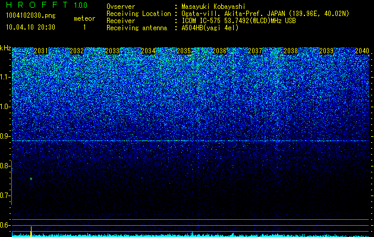
Task: Click the 2037 time marker
Action: coord(255,51)
